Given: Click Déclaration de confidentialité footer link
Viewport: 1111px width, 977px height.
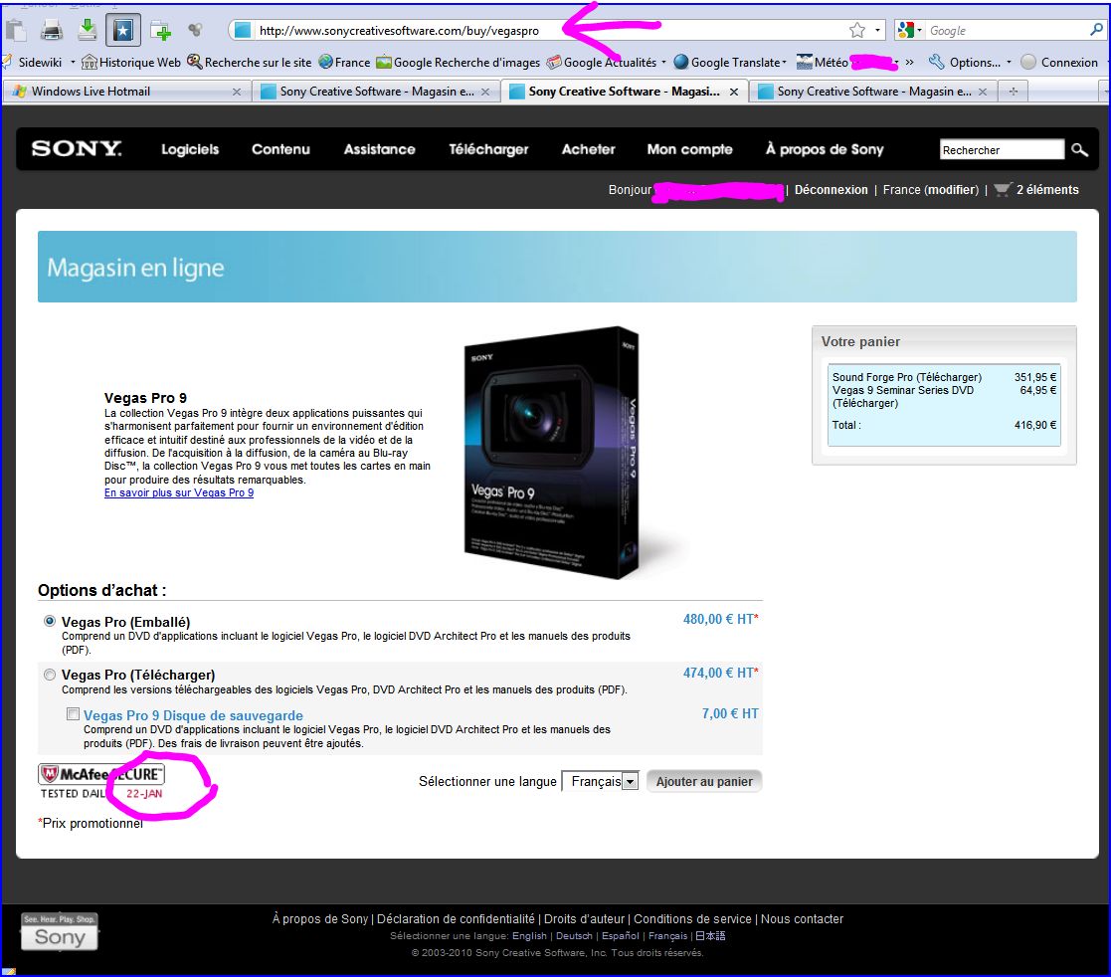Looking at the screenshot, I should point(456,919).
